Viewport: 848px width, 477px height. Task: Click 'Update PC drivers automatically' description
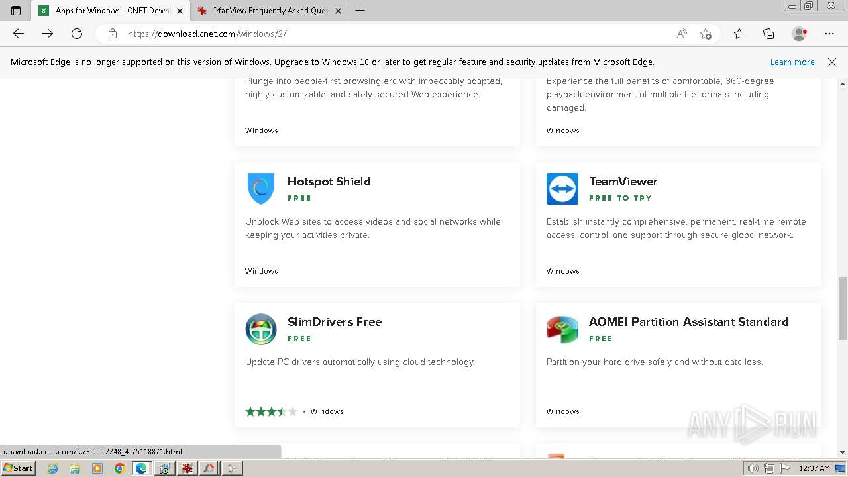[360, 362]
